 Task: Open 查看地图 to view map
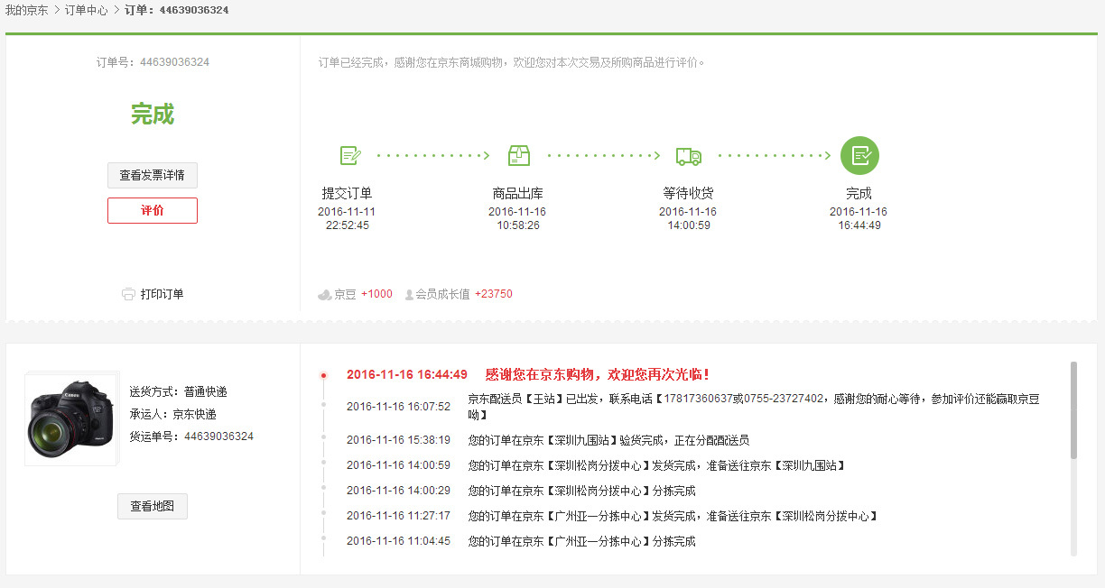(152, 507)
